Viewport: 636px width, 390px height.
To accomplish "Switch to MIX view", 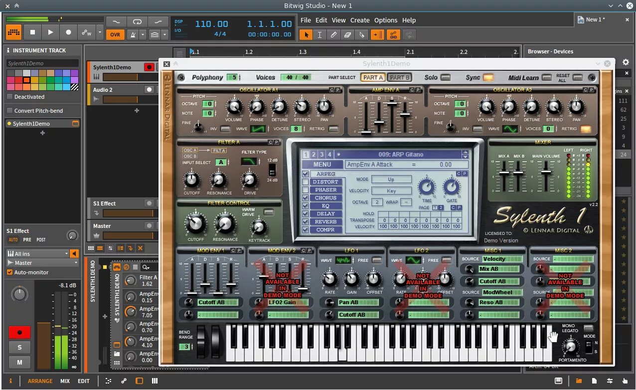I will [x=65, y=381].
